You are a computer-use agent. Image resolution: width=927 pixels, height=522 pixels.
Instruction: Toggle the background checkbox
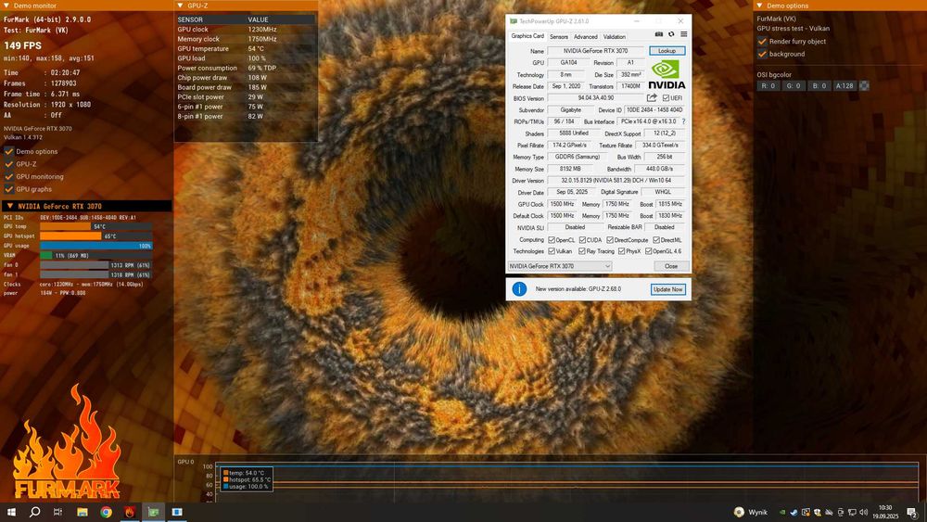(762, 54)
